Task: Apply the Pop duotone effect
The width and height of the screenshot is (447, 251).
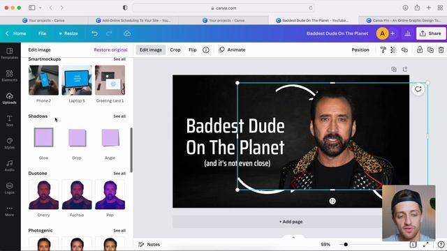Action: (110, 195)
